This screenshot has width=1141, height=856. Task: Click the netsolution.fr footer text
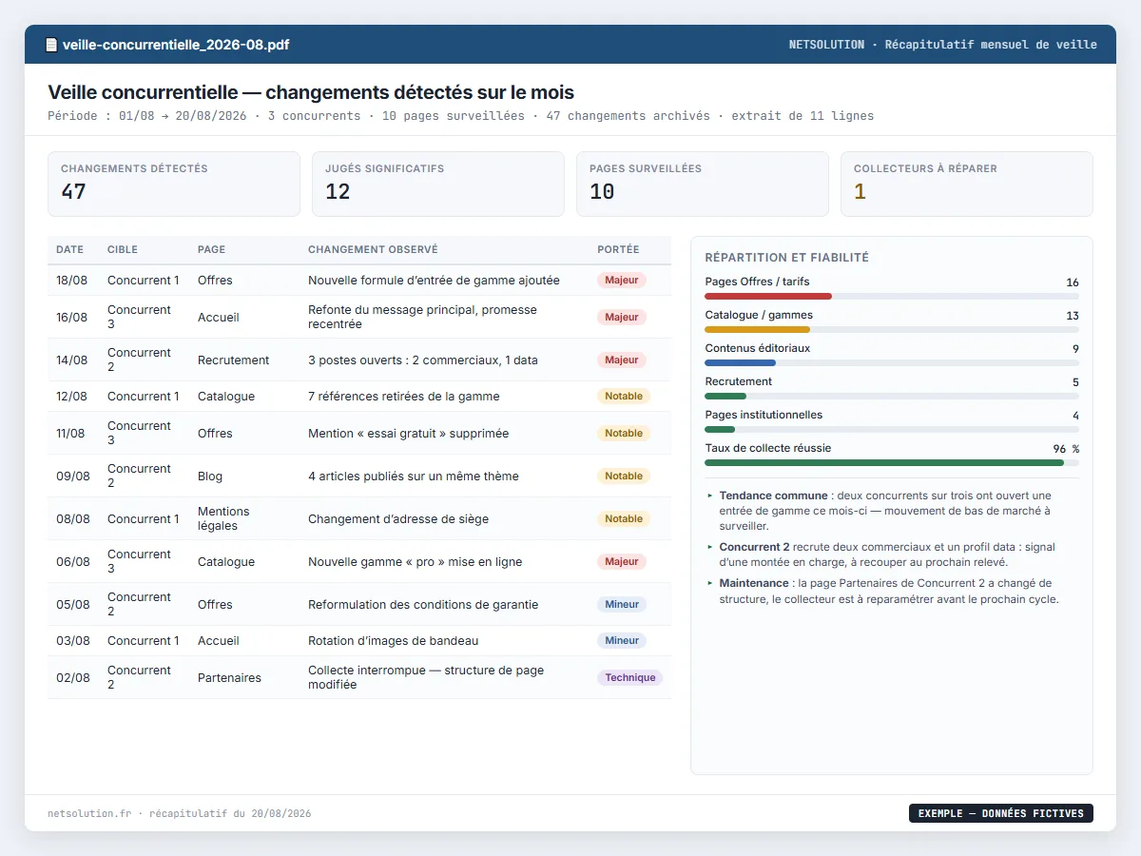[x=89, y=814]
